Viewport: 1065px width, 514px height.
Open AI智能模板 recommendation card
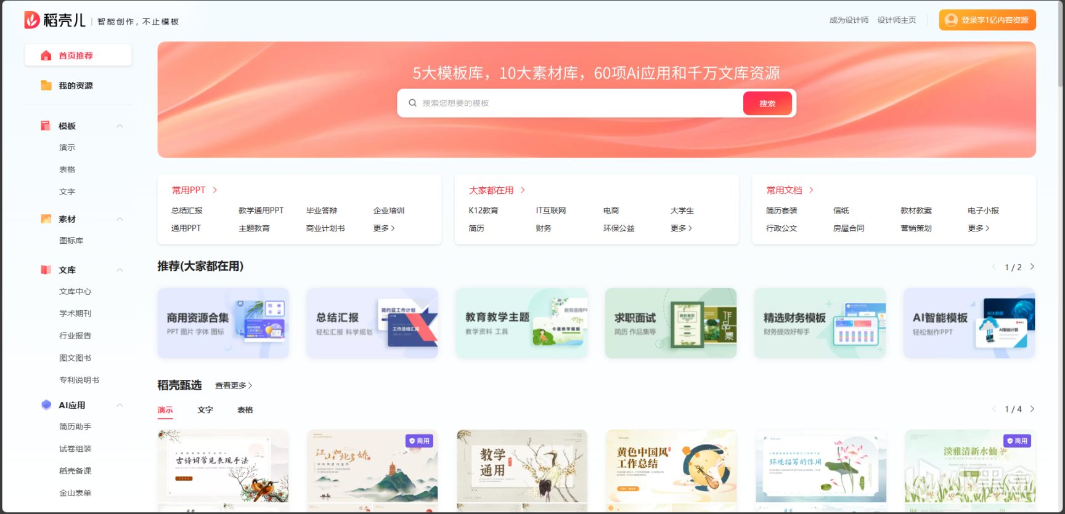969,323
